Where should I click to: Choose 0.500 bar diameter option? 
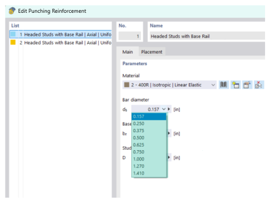pos(149,138)
